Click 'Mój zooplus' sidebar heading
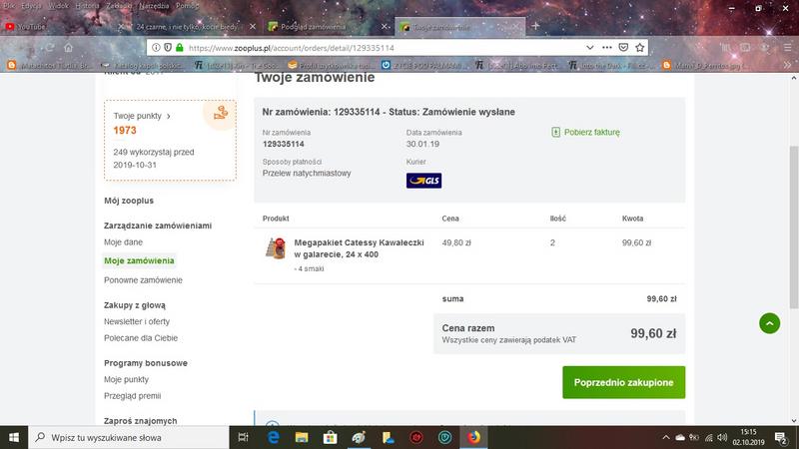799x449 pixels. 129,201
